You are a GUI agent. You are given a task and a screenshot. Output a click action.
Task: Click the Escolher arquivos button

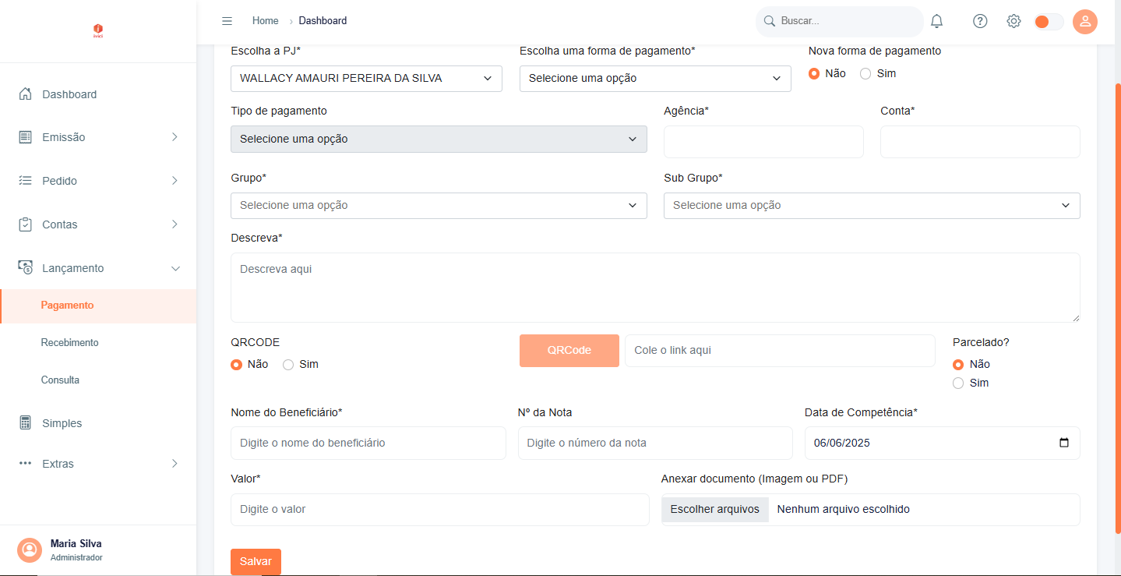click(x=714, y=510)
